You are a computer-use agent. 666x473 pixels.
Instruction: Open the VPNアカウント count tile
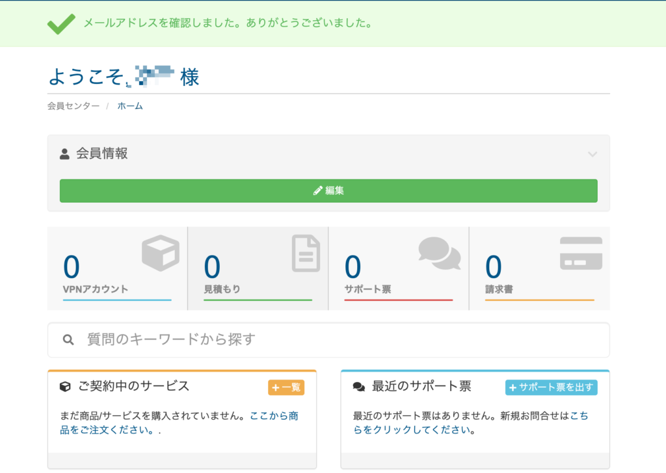coord(117,268)
